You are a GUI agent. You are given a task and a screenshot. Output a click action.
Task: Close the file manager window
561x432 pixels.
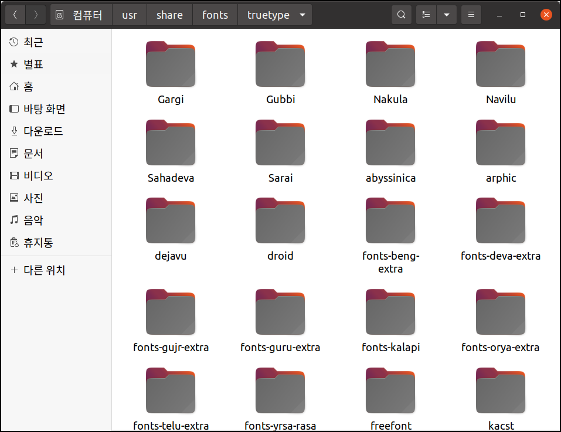coord(546,15)
